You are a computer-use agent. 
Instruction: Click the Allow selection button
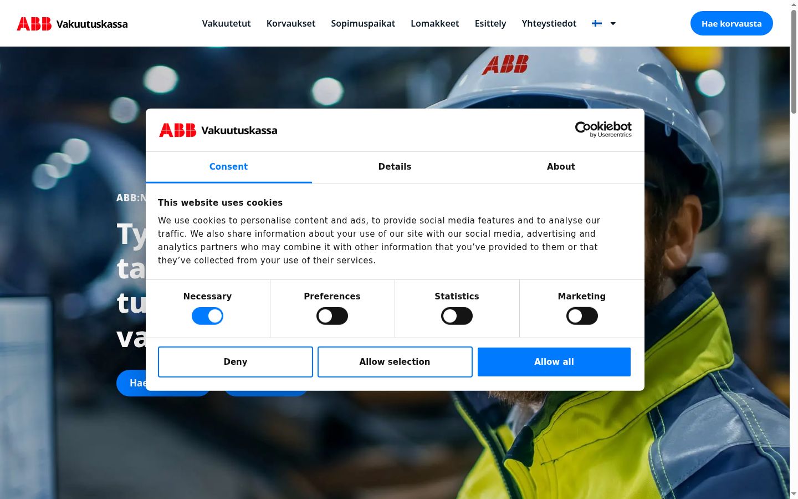pos(395,362)
